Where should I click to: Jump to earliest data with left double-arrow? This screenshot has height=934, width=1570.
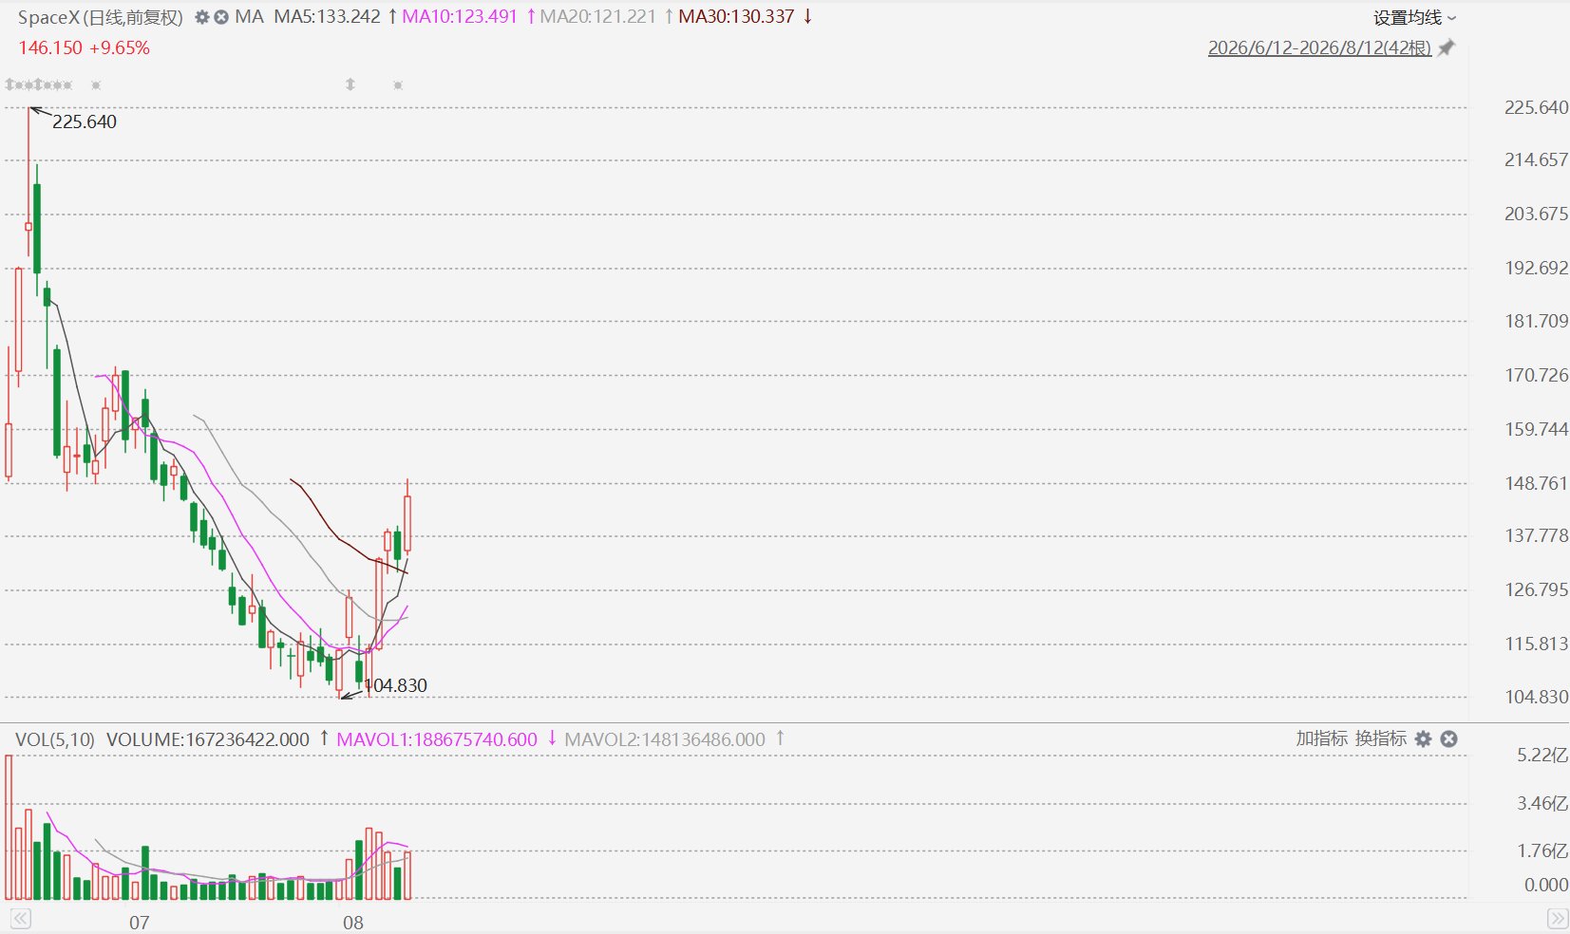coord(21,918)
